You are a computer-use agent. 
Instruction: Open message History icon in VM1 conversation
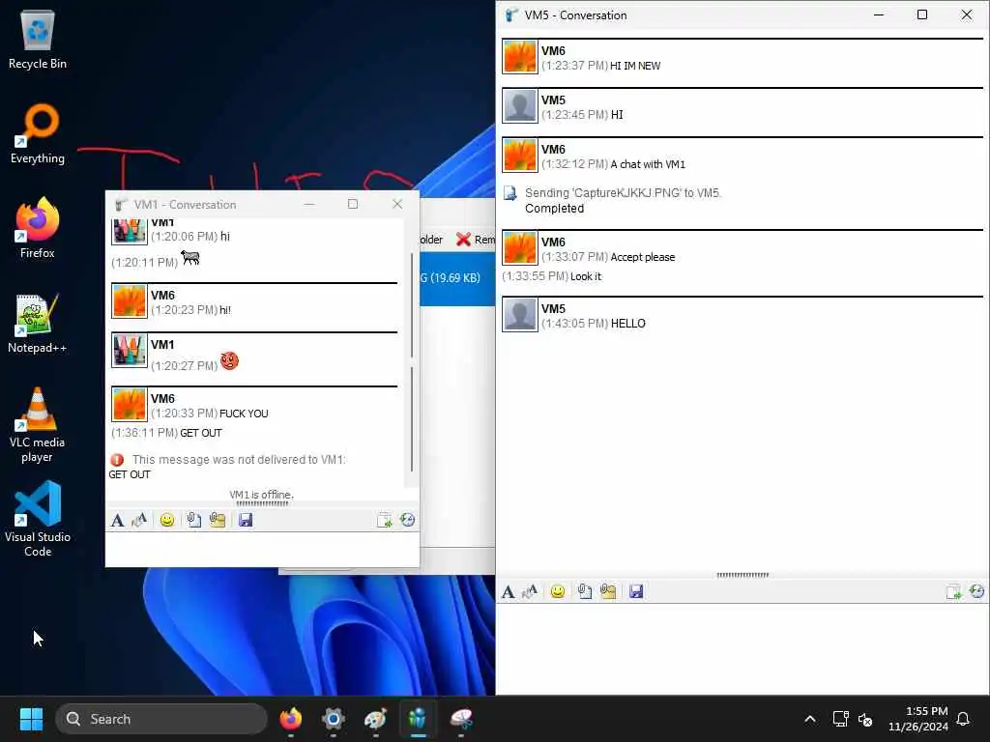click(408, 520)
